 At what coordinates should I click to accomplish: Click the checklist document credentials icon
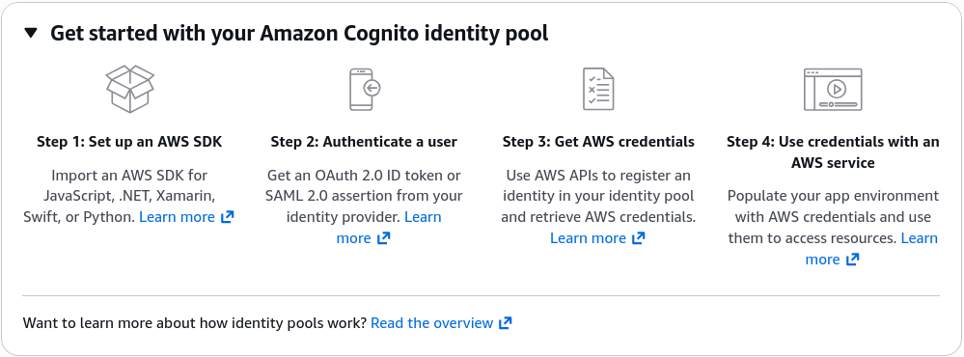coord(598,89)
